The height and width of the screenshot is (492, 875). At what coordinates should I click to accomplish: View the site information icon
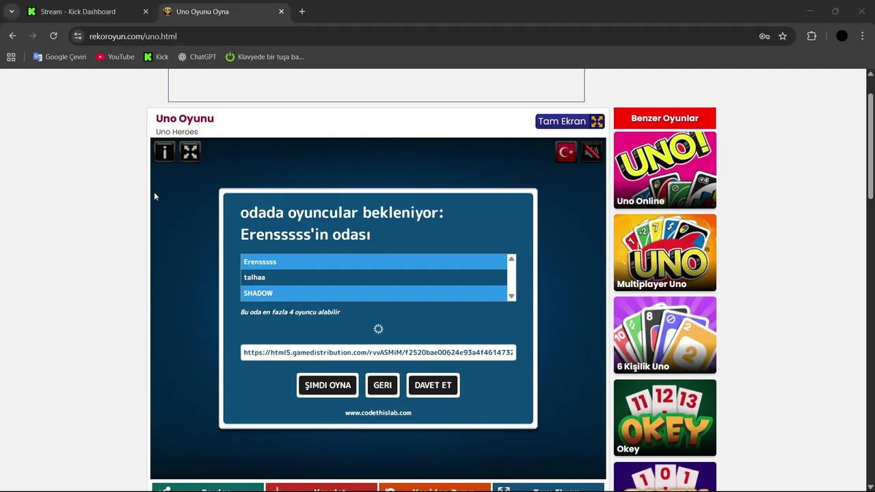[x=78, y=36]
